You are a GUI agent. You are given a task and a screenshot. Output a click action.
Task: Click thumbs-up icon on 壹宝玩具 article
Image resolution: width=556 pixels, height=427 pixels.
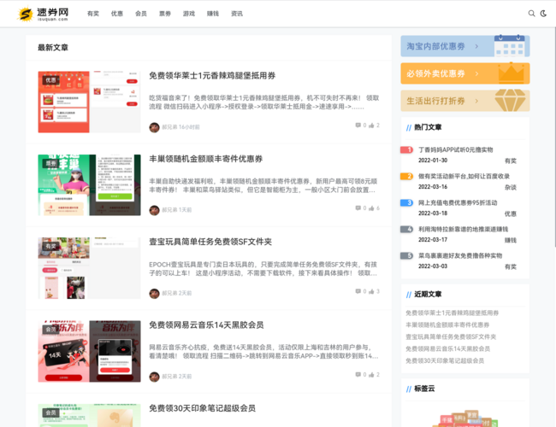point(371,291)
